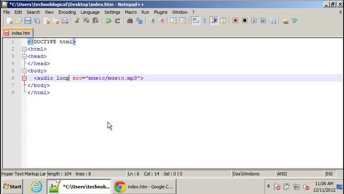344x194 pixels.
Task: Switch to Notepad++ taskbar button
Action: coord(79,187)
